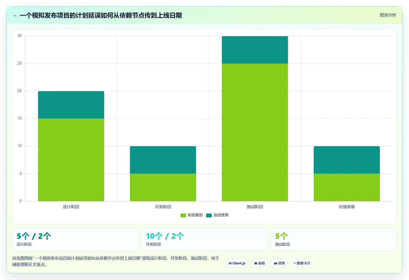Select the 进度 tag button
Viewport: 409px width, 280px height.
coord(279,263)
